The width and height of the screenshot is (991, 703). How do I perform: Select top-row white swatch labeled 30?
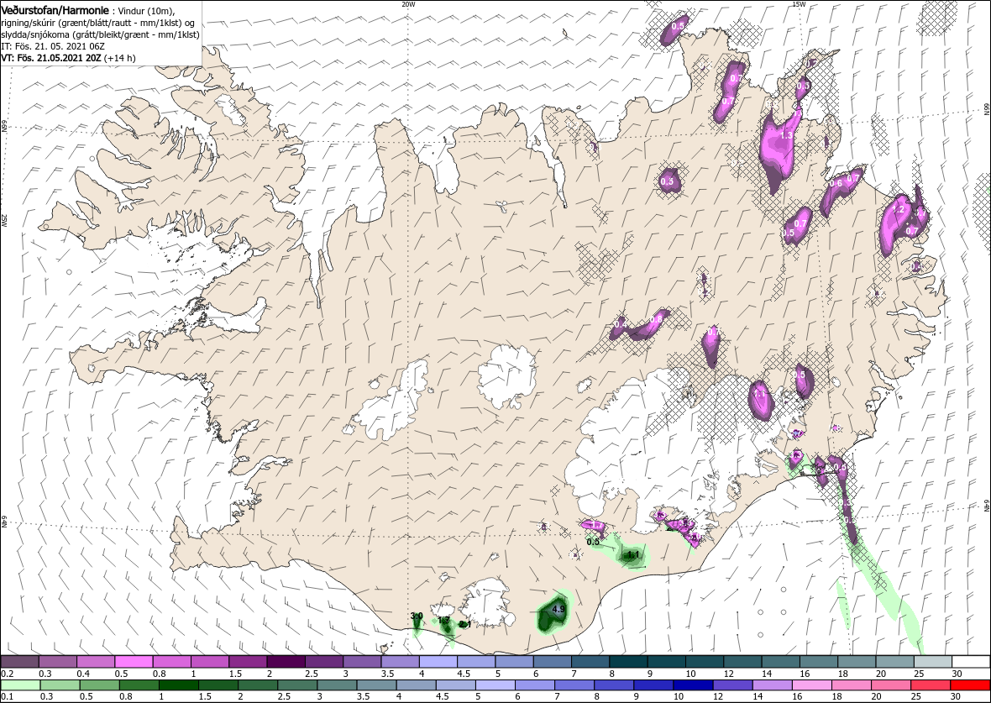point(971,663)
